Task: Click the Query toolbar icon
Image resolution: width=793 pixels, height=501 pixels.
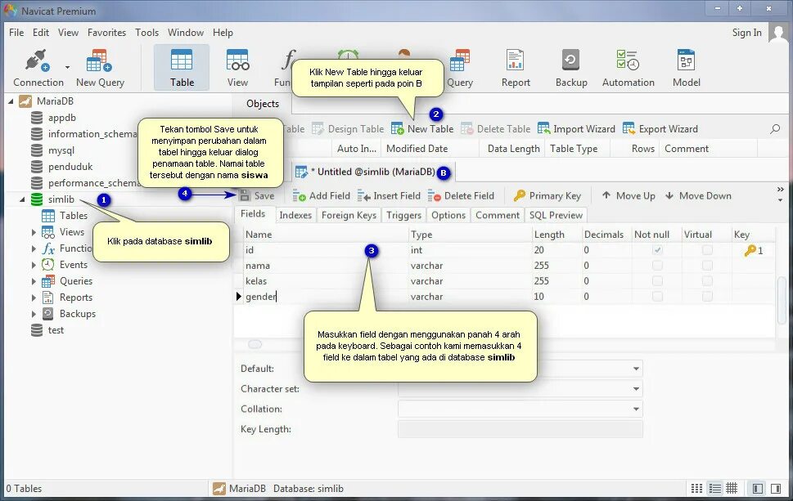Action: point(460,68)
